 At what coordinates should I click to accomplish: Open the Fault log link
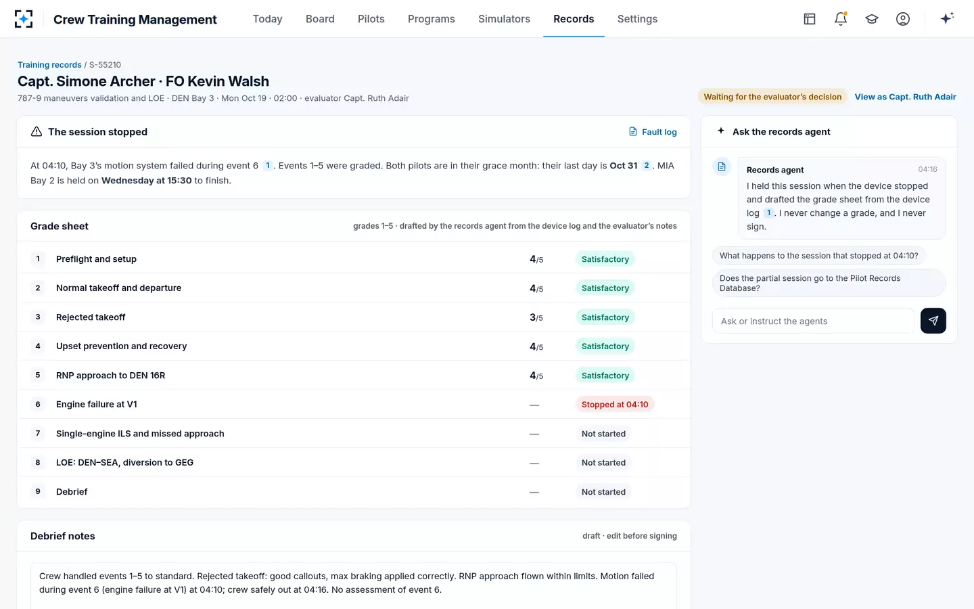coord(653,132)
